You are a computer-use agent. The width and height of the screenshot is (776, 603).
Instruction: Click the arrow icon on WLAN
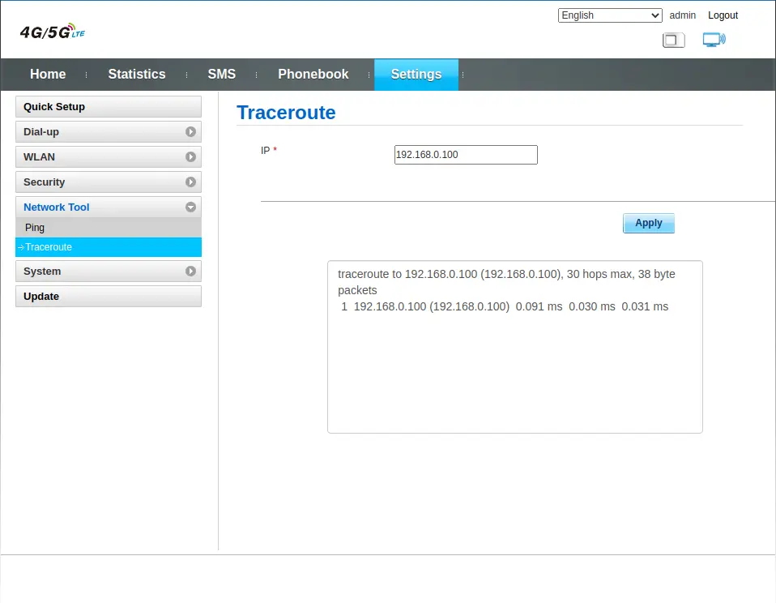click(x=190, y=157)
